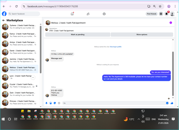
Task: Click the install app icon in address bar
Action: point(149,6)
